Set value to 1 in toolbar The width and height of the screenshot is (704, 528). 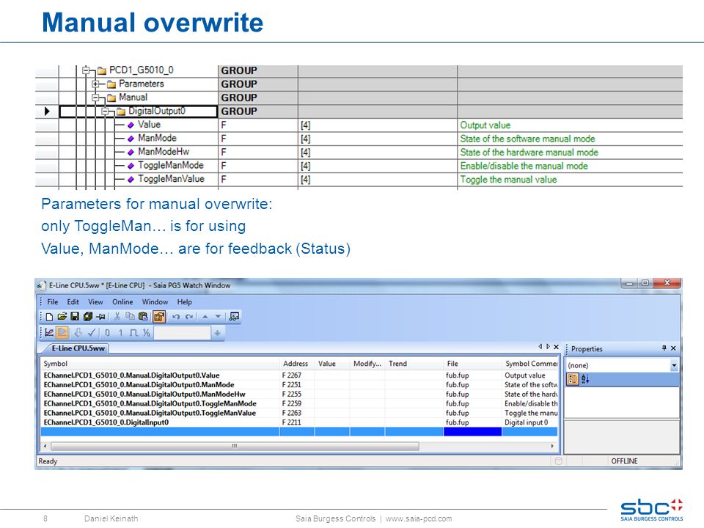[x=120, y=333]
